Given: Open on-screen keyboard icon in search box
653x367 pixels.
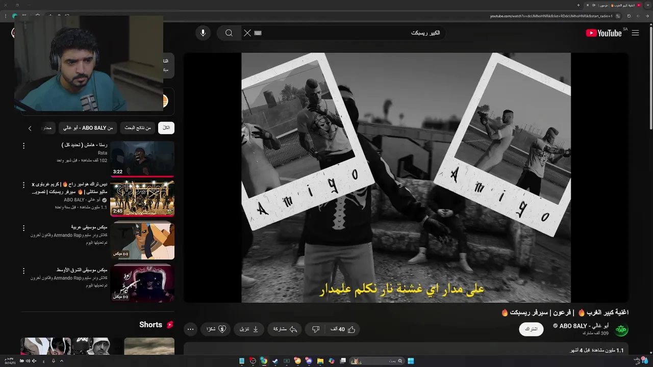Looking at the screenshot, I should 258,33.
